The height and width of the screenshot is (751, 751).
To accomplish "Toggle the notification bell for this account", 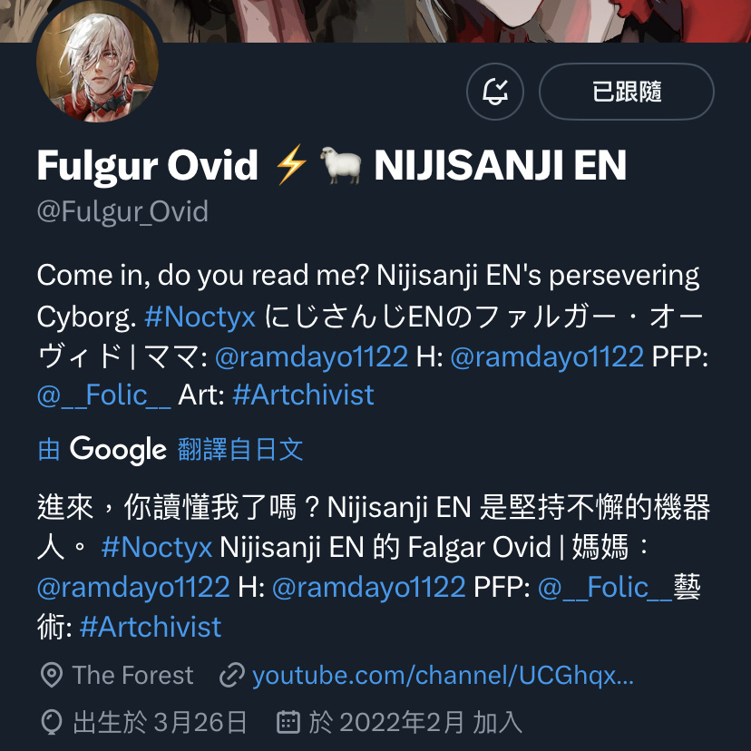I will [x=494, y=92].
